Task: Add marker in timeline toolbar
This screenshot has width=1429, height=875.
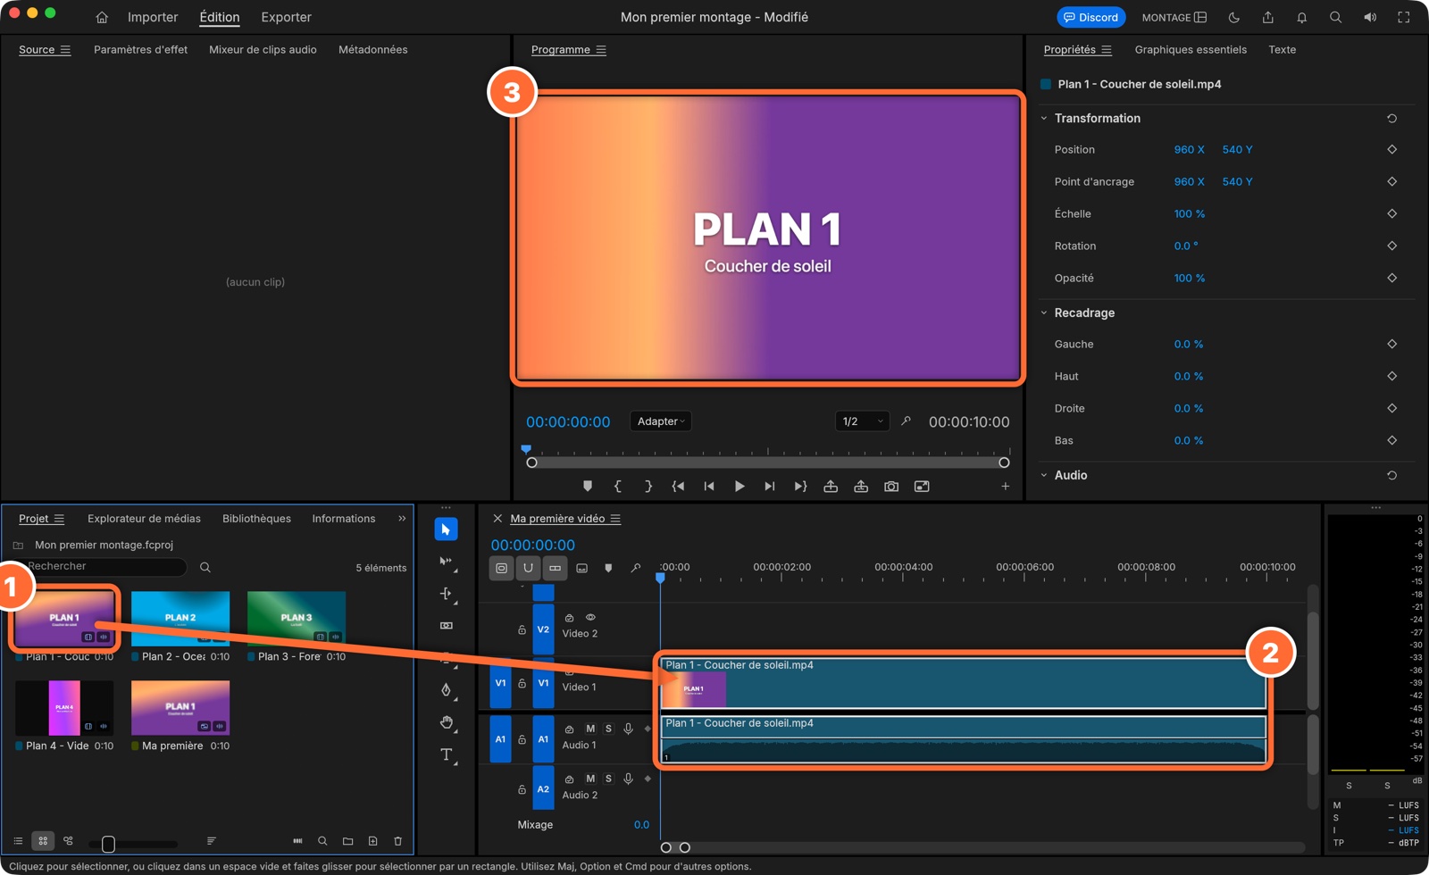Action: tap(608, 568)
